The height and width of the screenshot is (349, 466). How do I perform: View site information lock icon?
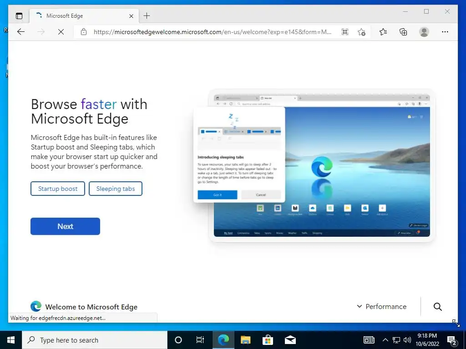(84, 32)
